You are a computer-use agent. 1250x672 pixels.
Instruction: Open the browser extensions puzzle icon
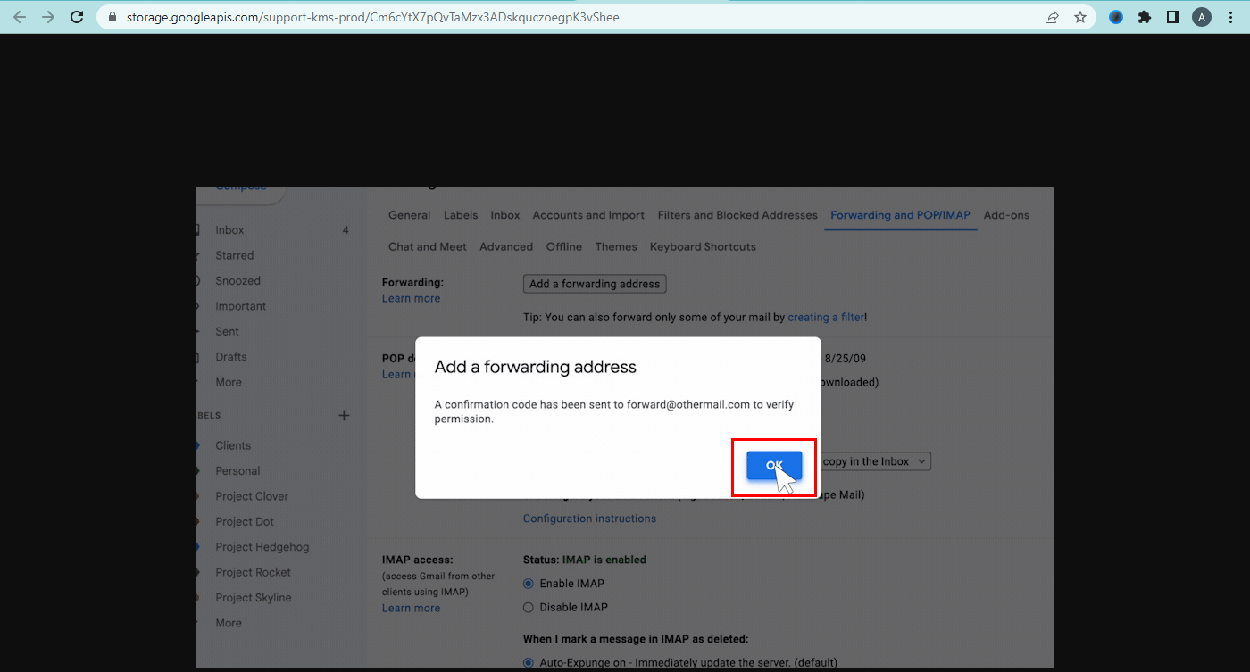(1144, 16)
